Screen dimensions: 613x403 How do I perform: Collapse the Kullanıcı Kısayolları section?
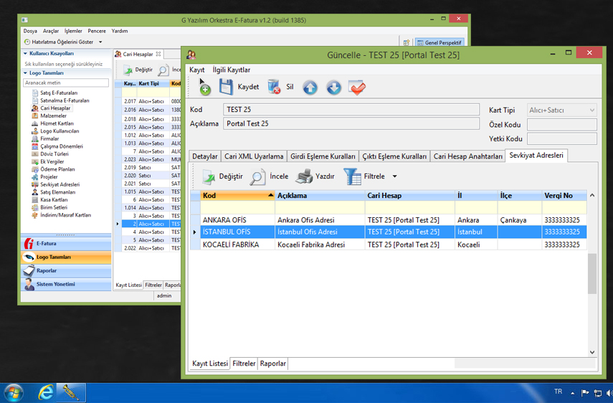26,54
